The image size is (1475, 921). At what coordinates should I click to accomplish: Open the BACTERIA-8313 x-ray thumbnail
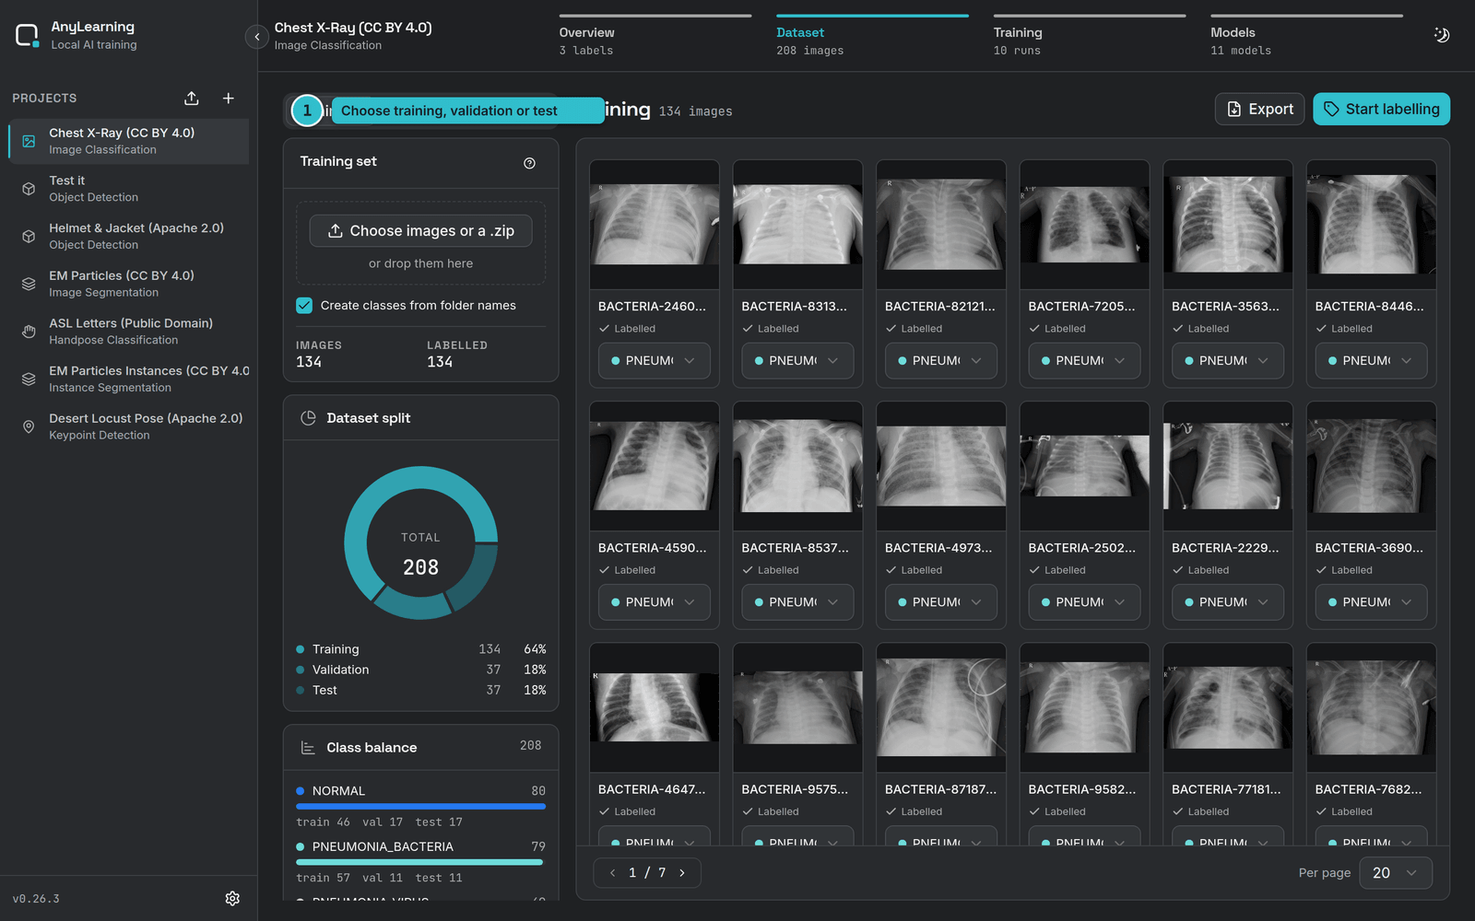coord(797,225)
